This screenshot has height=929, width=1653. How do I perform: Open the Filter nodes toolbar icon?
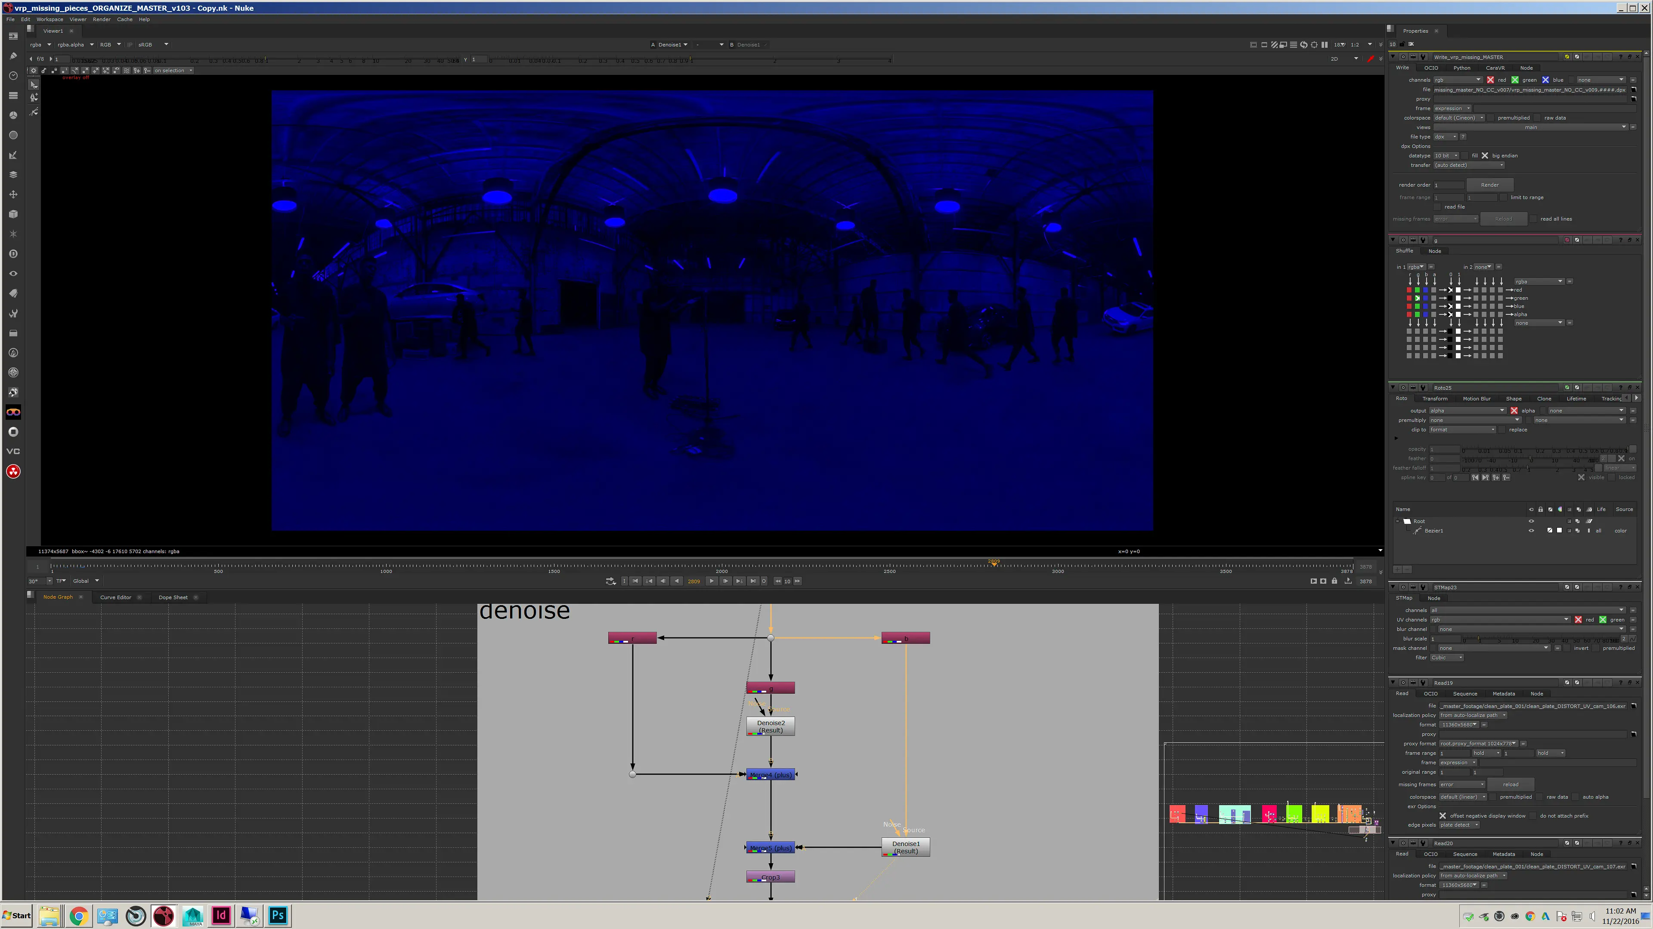tap(13, 135)
